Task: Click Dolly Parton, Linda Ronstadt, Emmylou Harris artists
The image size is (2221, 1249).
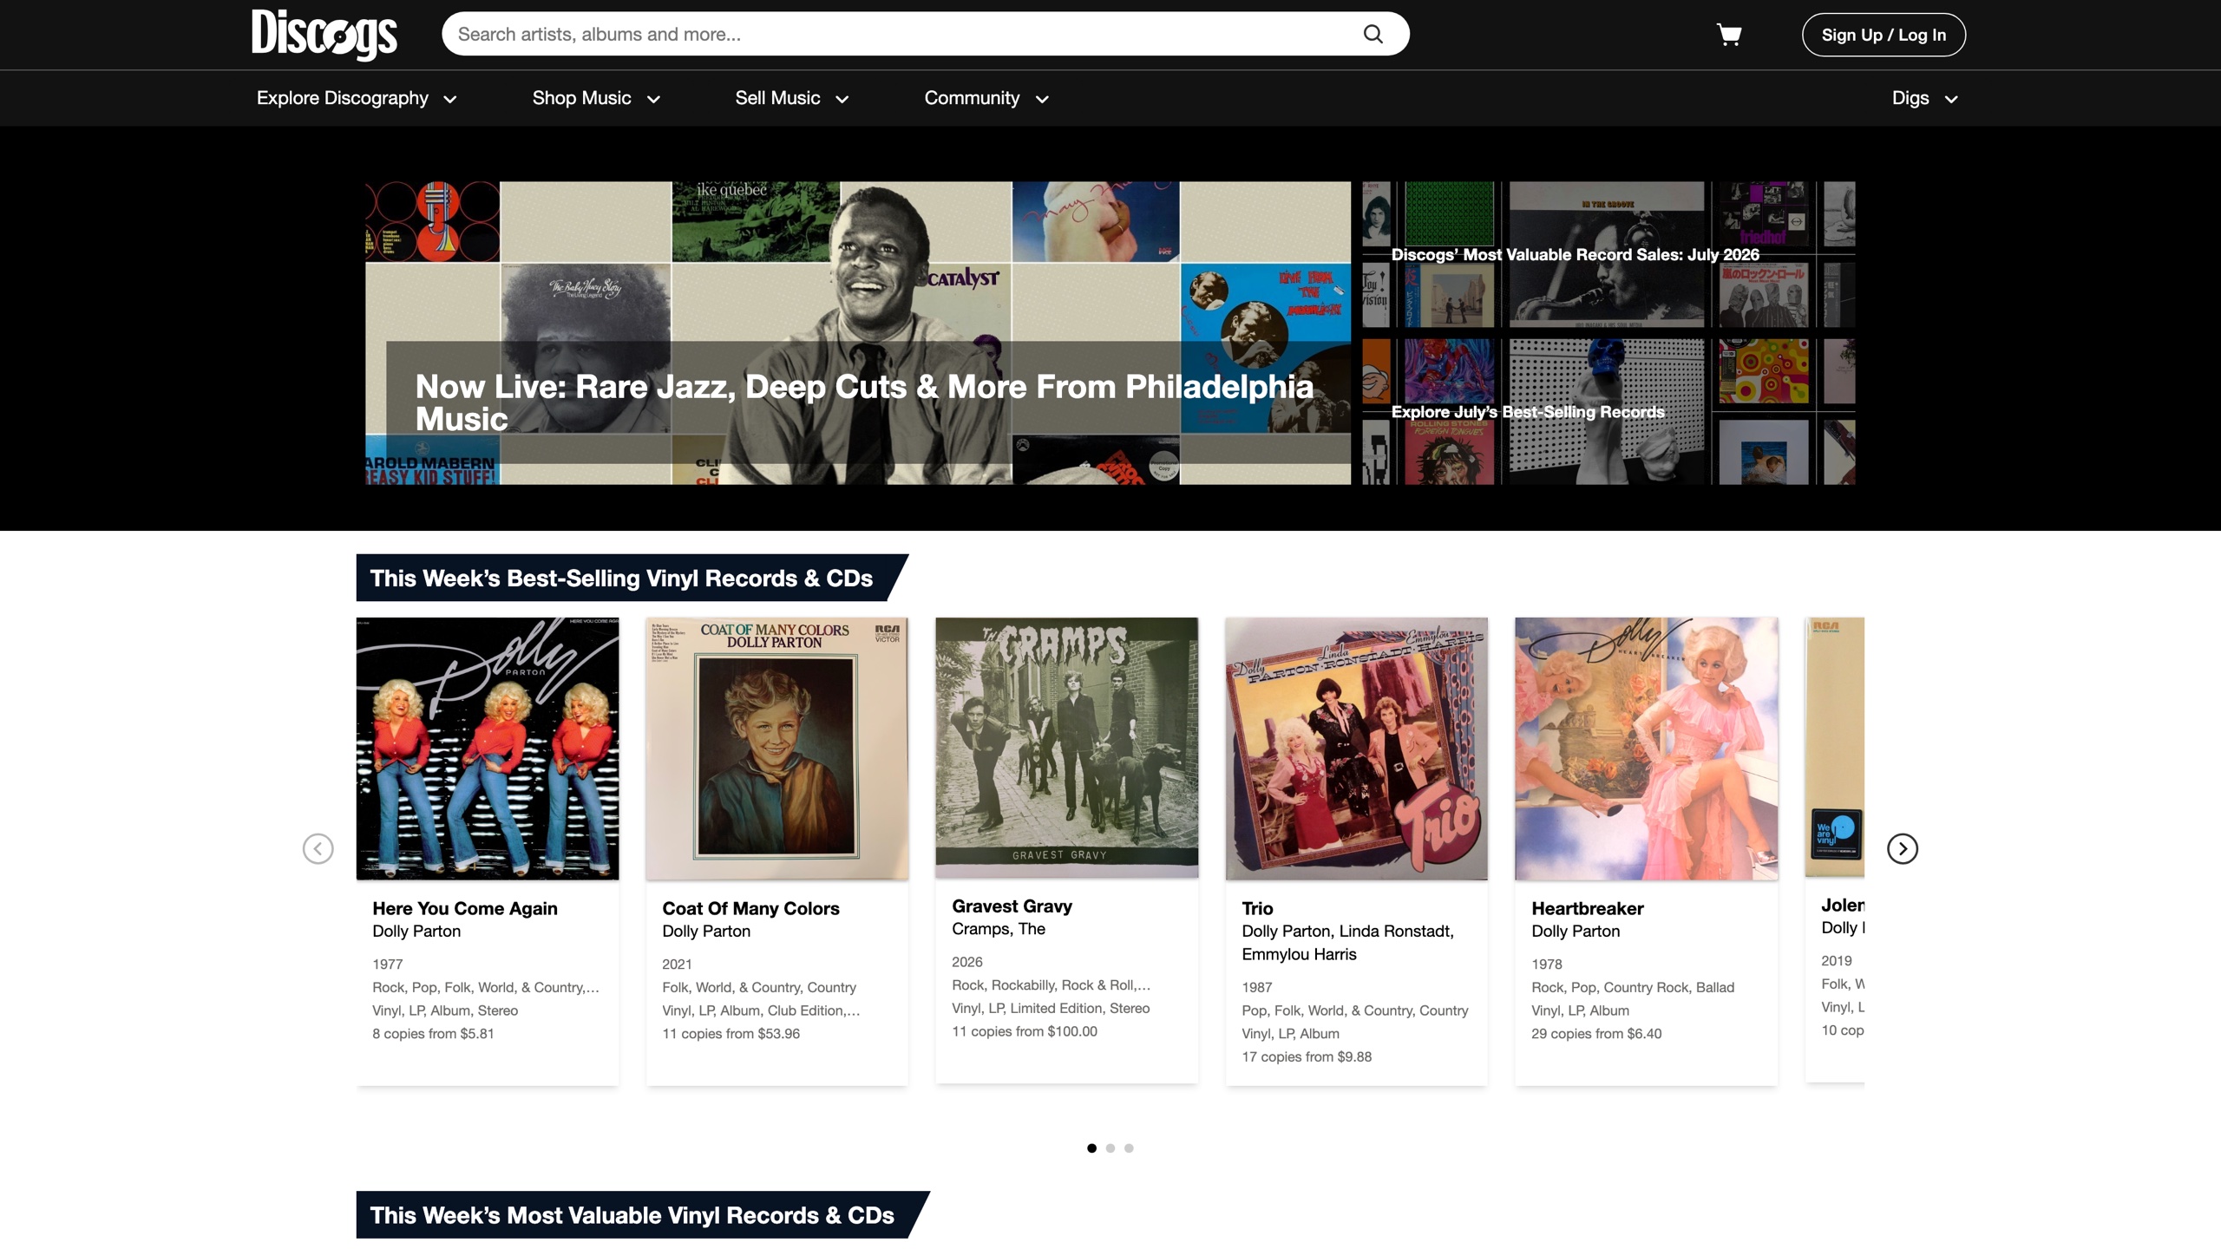Action: [1347, 942]
